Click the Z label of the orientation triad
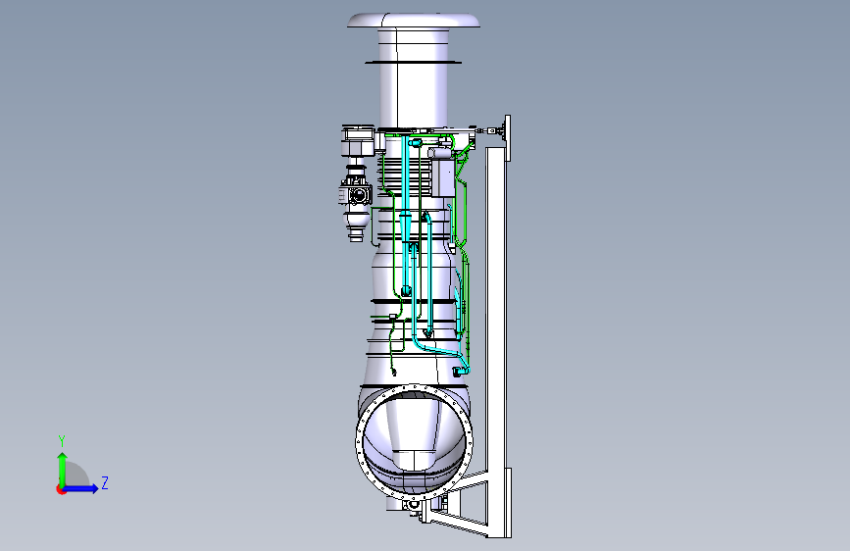This screenshot has width=850, height=551. point(105,483)
